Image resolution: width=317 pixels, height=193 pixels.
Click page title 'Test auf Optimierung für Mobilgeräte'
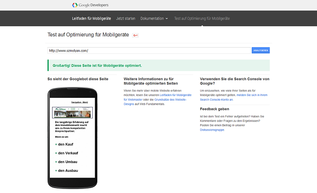[x=88, y=35]
